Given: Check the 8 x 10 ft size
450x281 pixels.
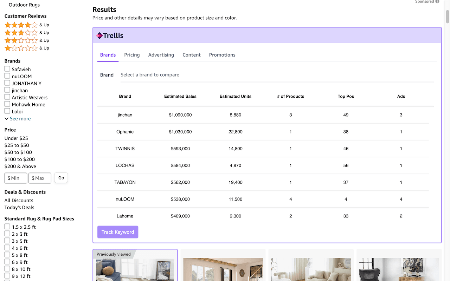Looking at the screenshot, I should click(x=7, y=269).
